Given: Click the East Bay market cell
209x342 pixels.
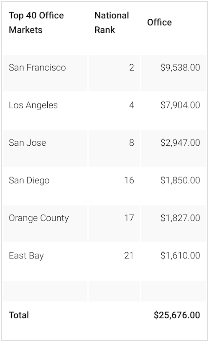Looking at the screenshot, I should pyautogui.click(x=26, y=256).
